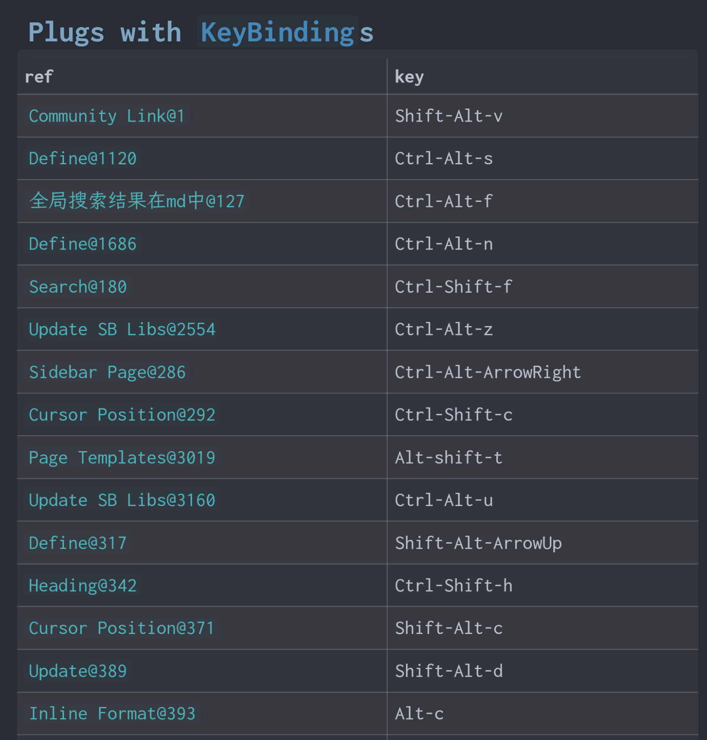The width and height of the screenshot is (707, 740).
Task: Click the "key" column header
Action: coord(409,77)
